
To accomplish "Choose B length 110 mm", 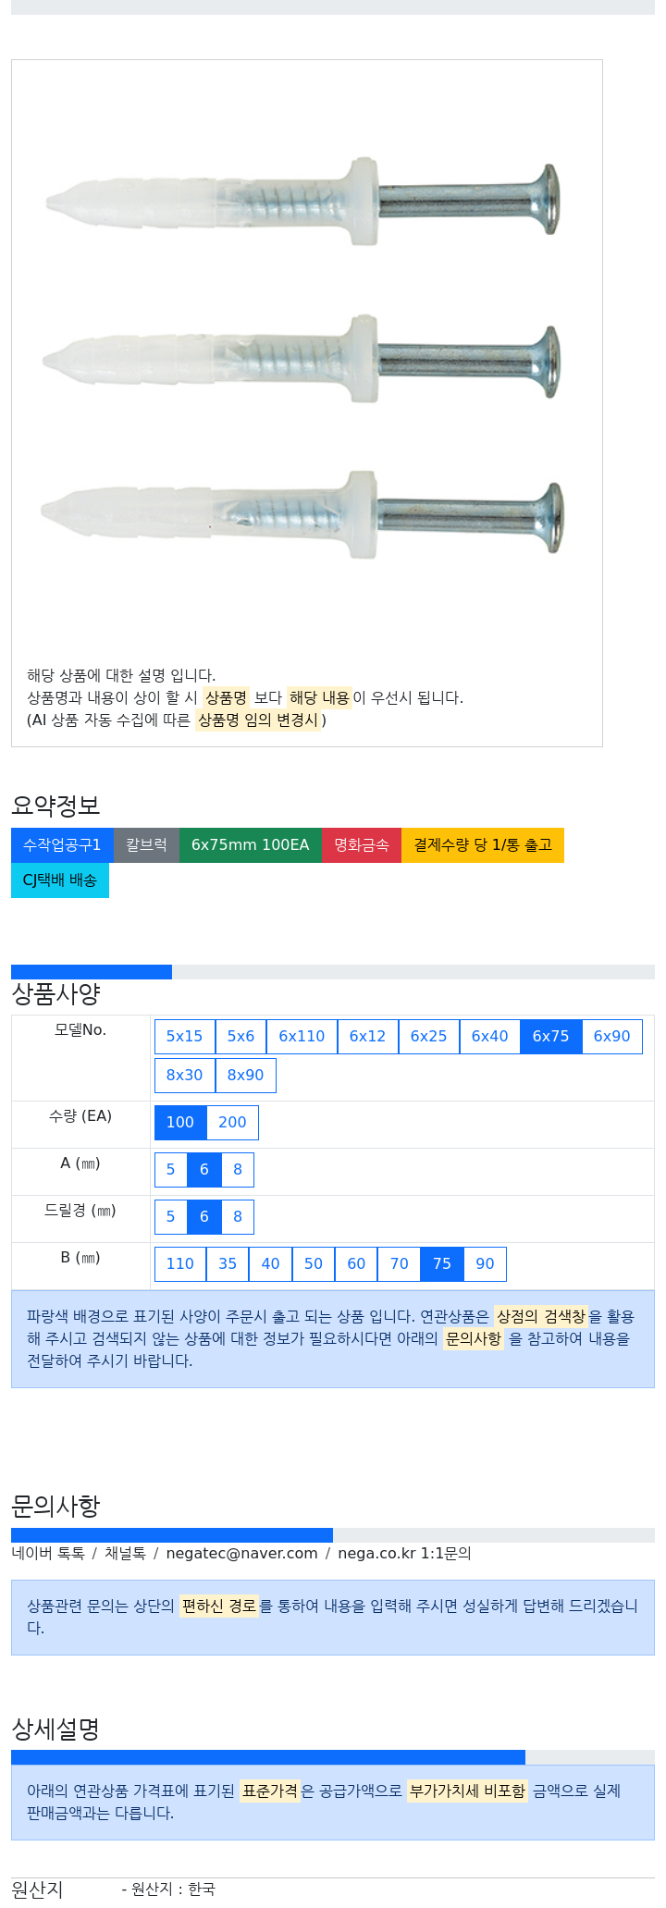I will [180, 1264].
